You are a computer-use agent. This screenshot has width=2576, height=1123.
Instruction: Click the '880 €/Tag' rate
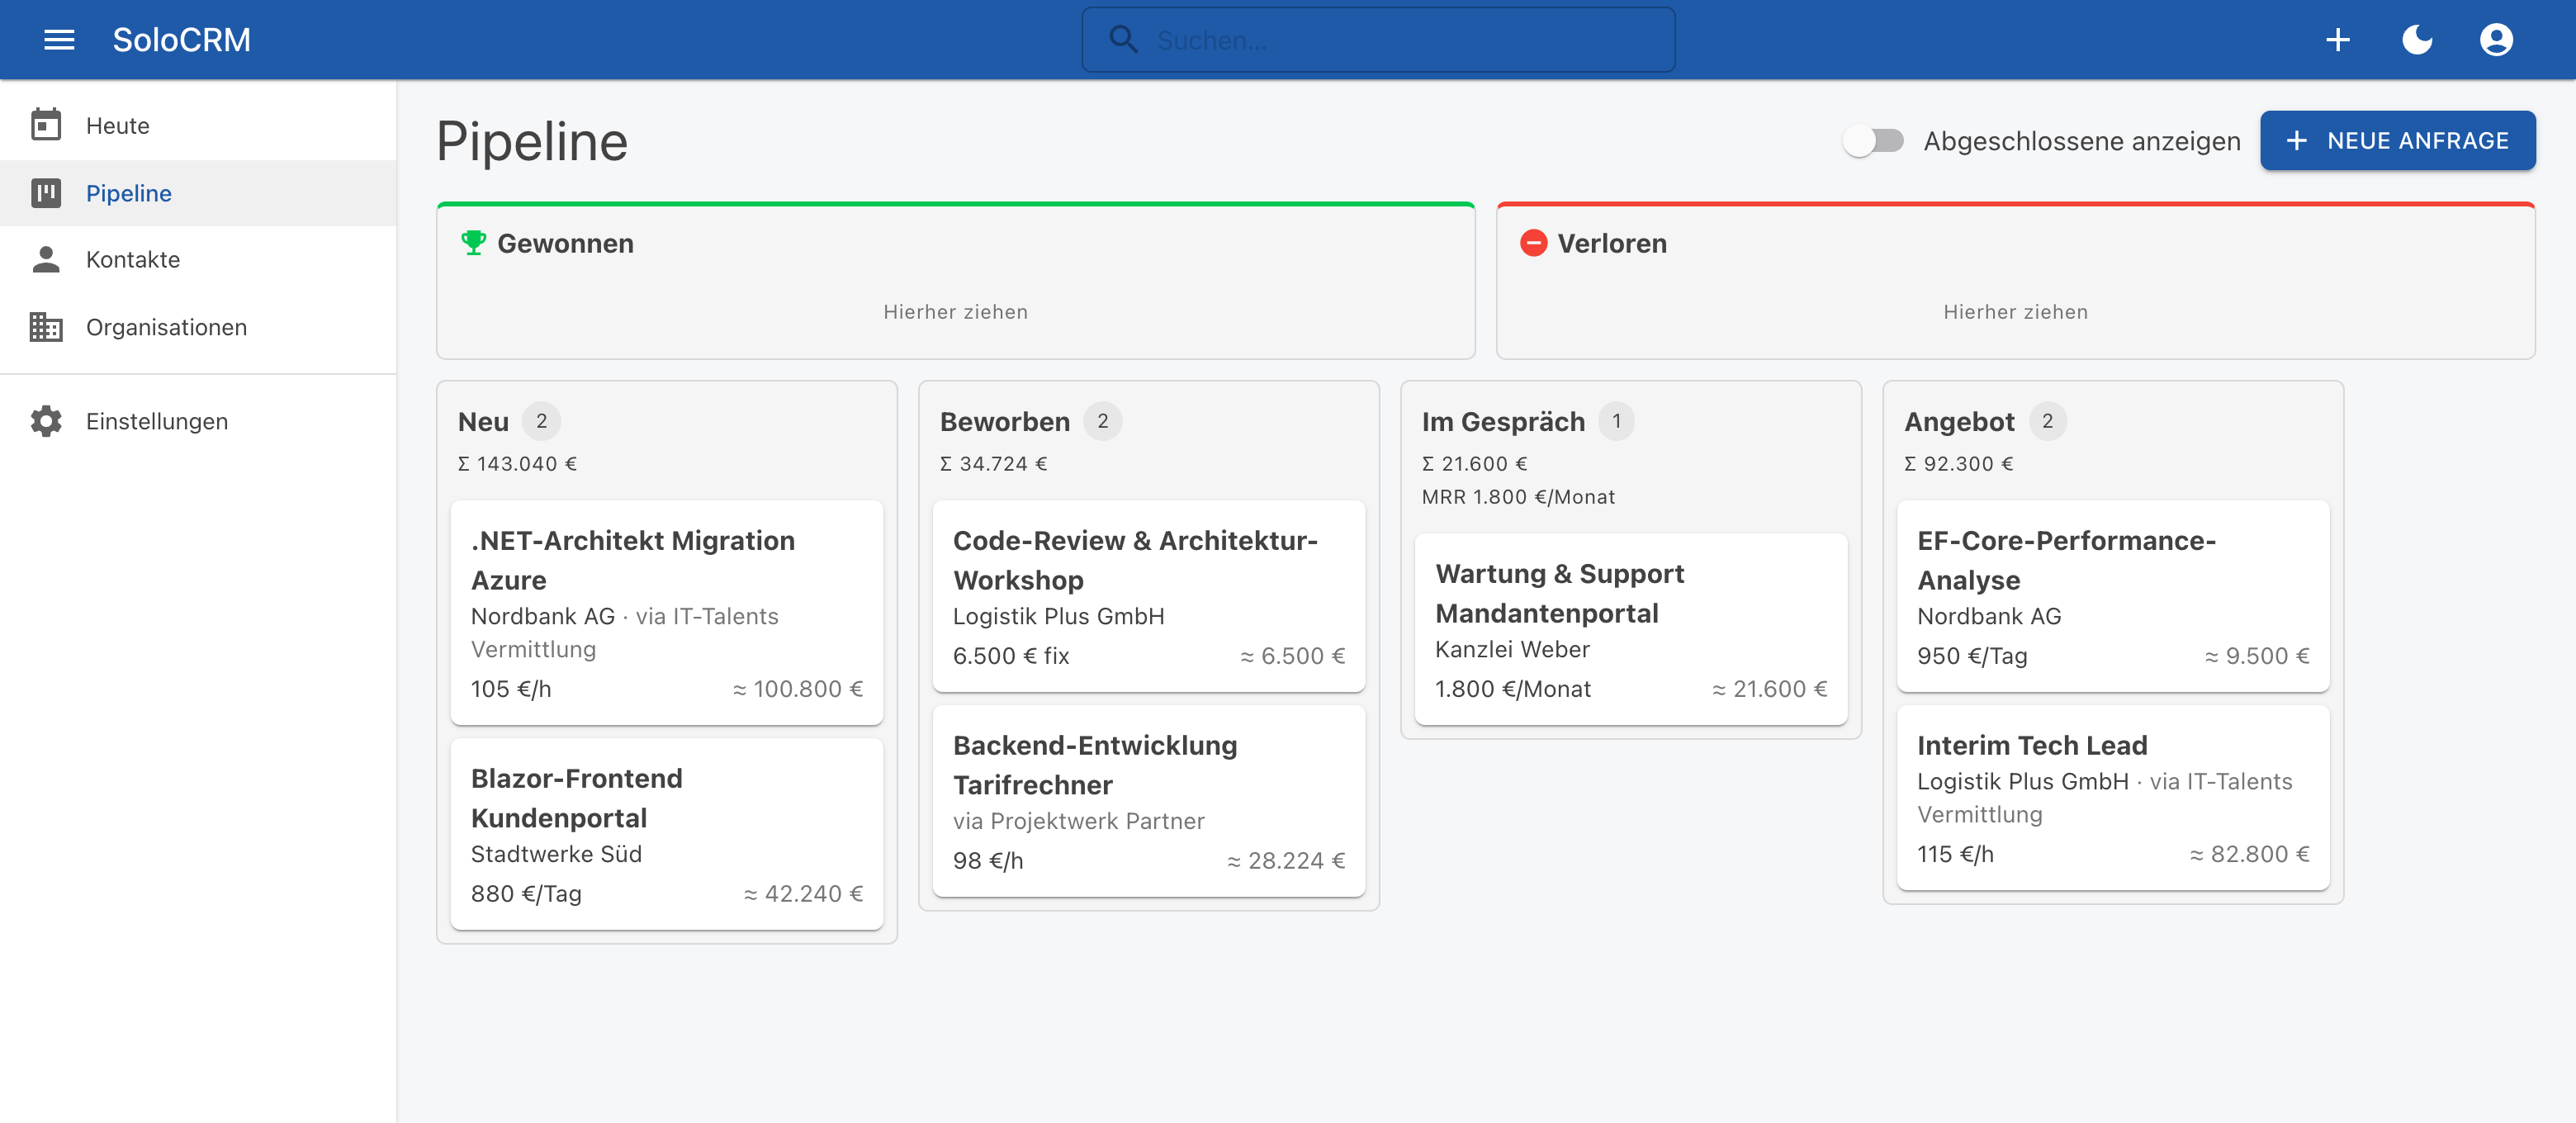tap(526, 894)
